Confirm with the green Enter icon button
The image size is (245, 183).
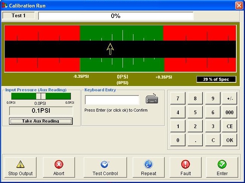point(222,168)
